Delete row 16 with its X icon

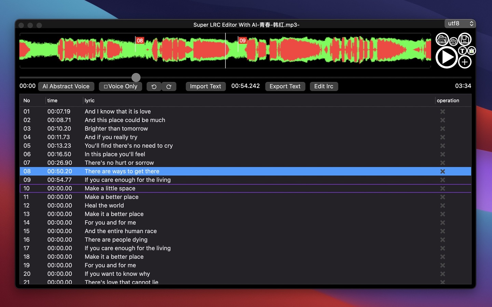[x=442, y=239]
